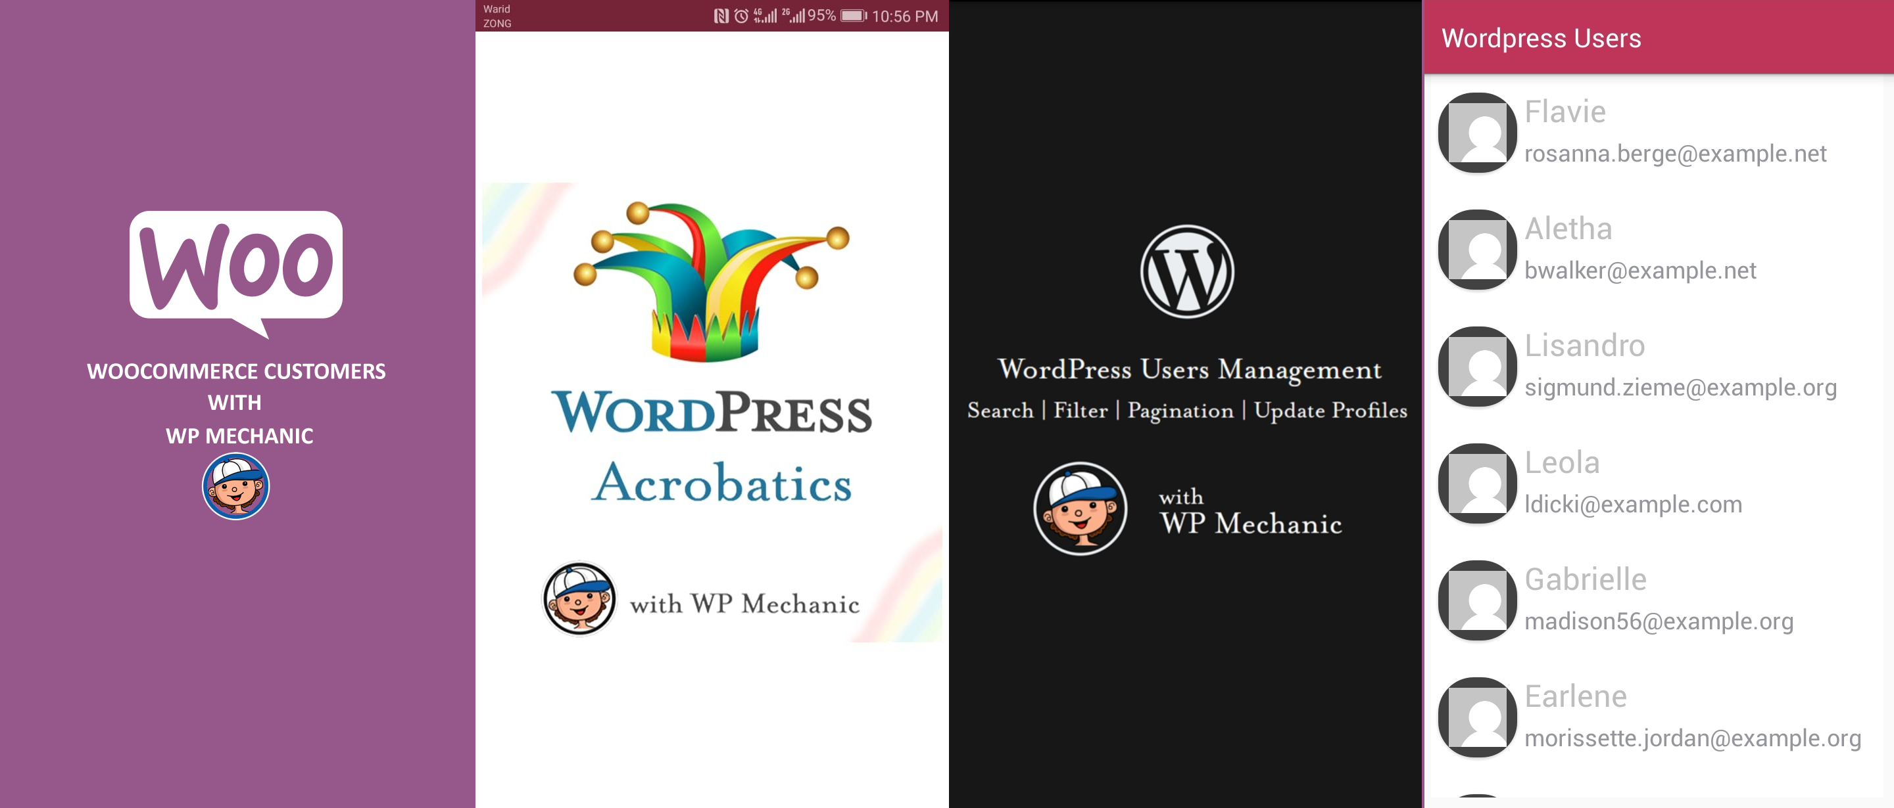Tap the 95% battery percentage

[x=821, y=15]
